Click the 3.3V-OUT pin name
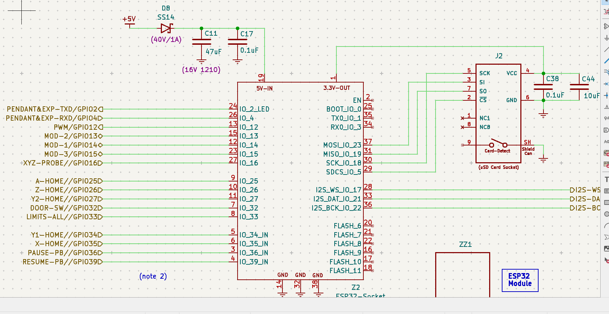Image resolution: width=609 pixels, height=314 pixels. pyautogui.click(x=337, y=88)
